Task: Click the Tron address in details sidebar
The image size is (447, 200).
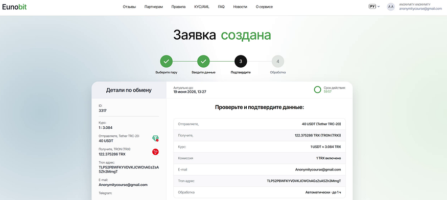Action: click(x=129, y=169)
